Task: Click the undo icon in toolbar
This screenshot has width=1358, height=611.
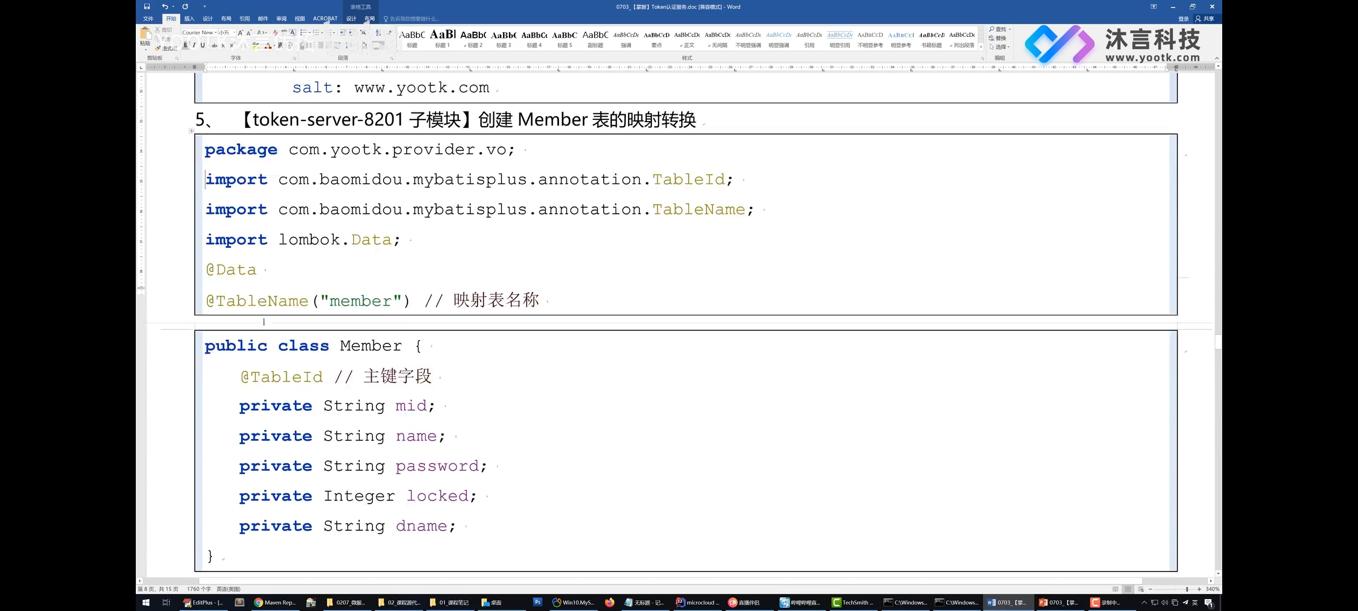Action: (x=165, y=6)
